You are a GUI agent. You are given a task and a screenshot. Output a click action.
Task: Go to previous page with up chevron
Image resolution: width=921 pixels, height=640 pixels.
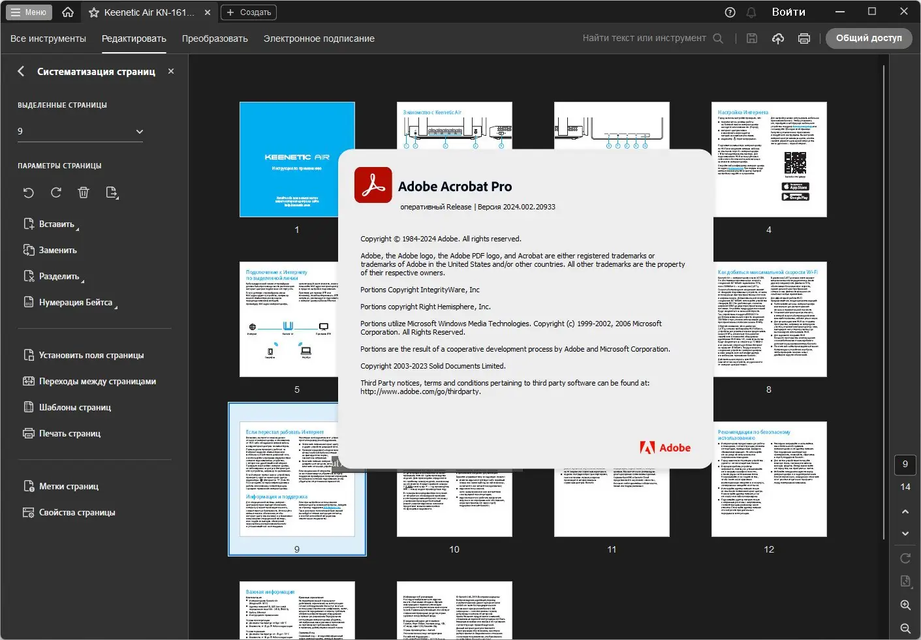pyautogui.click(x=905, y=511)
